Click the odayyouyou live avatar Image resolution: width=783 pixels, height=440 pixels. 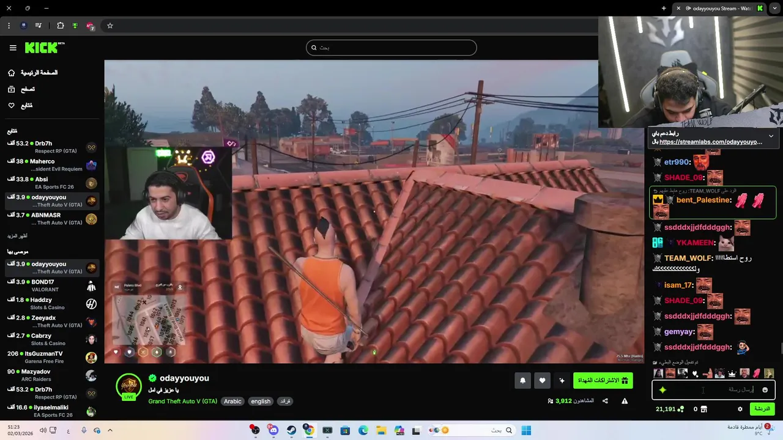(128, 386)
